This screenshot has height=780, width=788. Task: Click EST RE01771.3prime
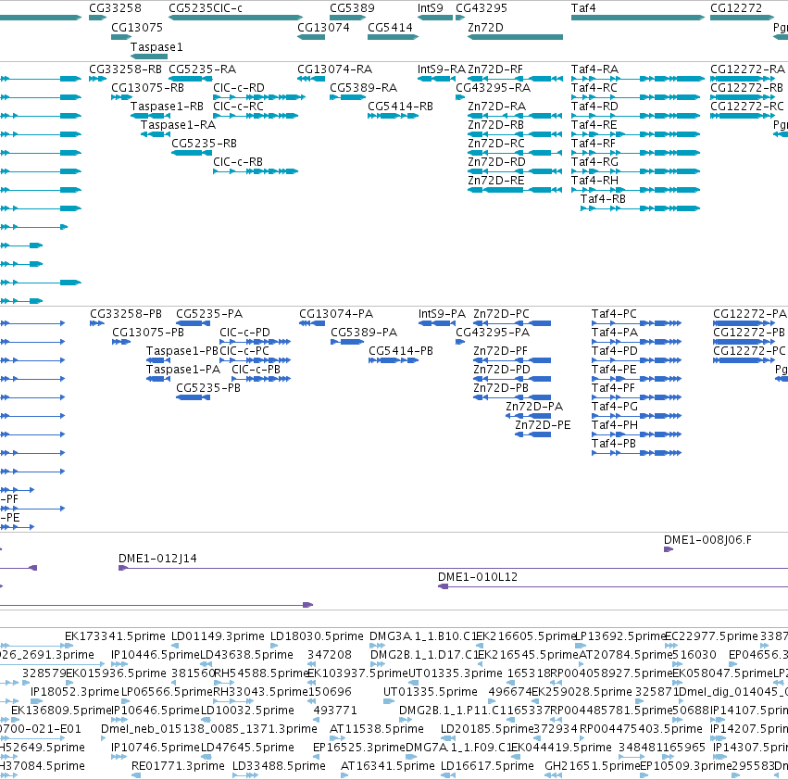pyautogui.click(x=178, y=766)
